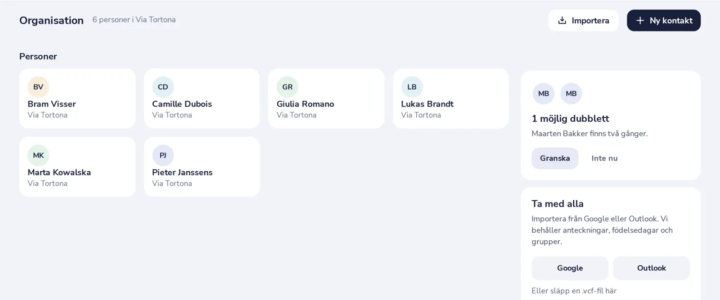The image size is (720, 300).
Task: Select the BV avatar for Bram Visser
Action: [x=38, y=87]
